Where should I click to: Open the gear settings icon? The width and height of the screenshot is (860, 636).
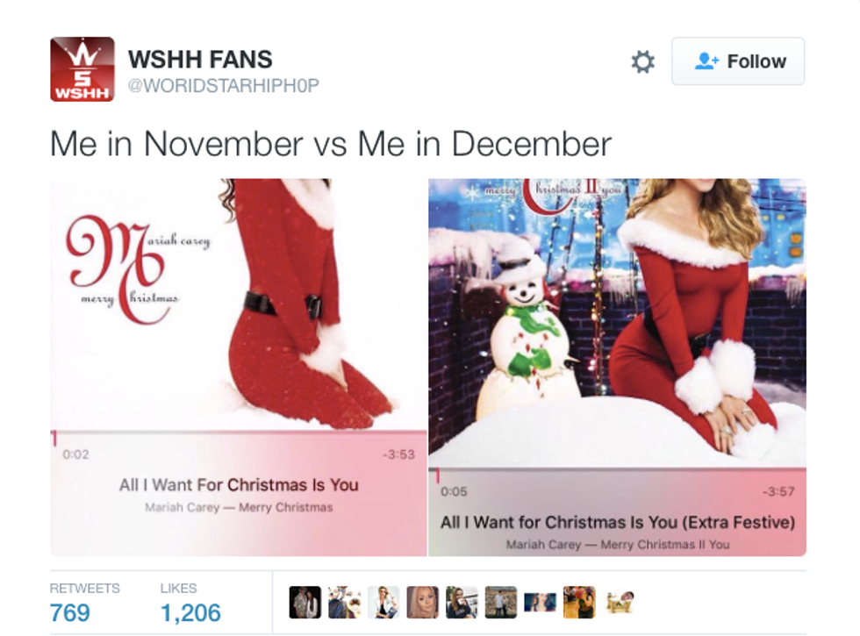[x=642, y=61]
